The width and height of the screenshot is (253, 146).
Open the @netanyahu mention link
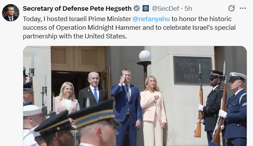151,19
